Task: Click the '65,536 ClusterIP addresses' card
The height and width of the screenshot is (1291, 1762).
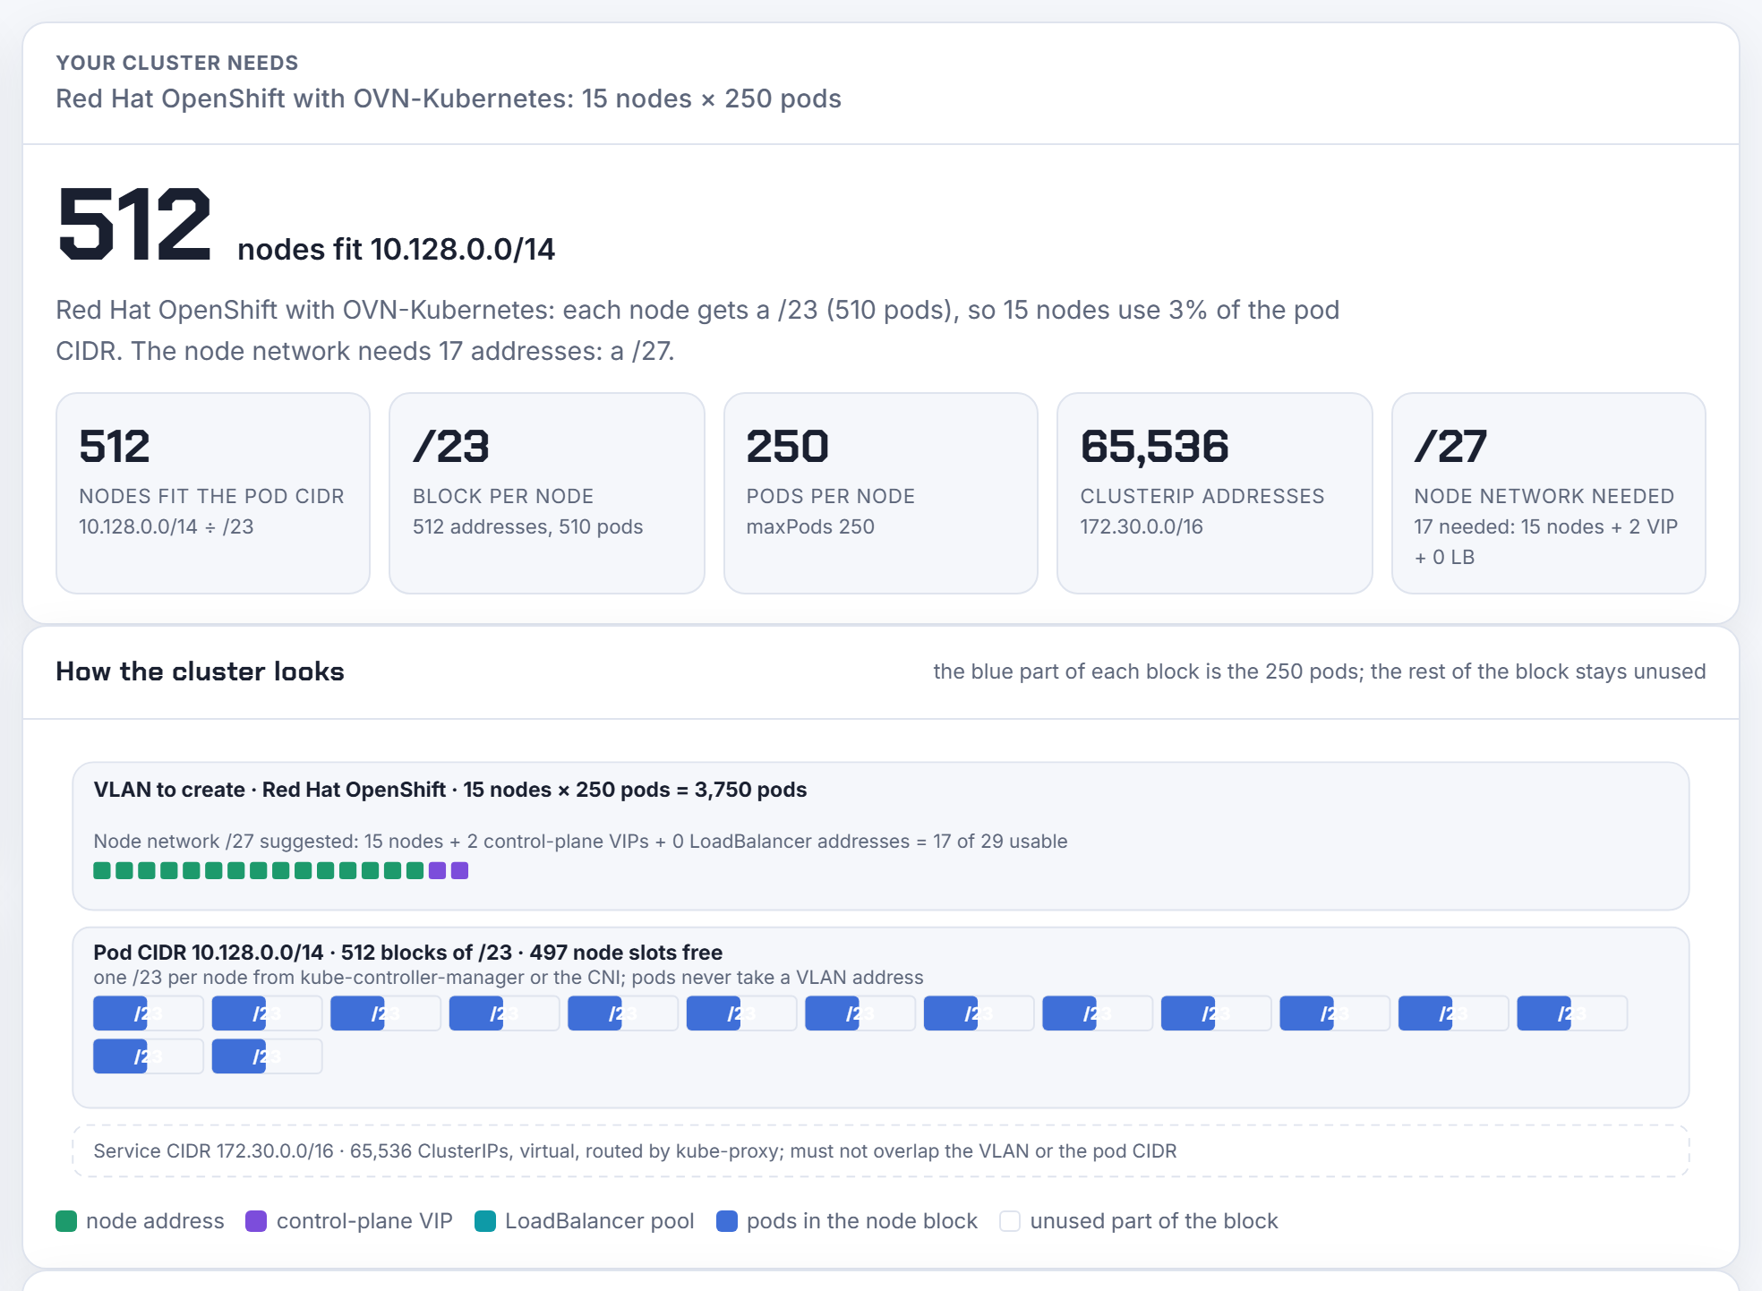Action: coord(1215,493)
